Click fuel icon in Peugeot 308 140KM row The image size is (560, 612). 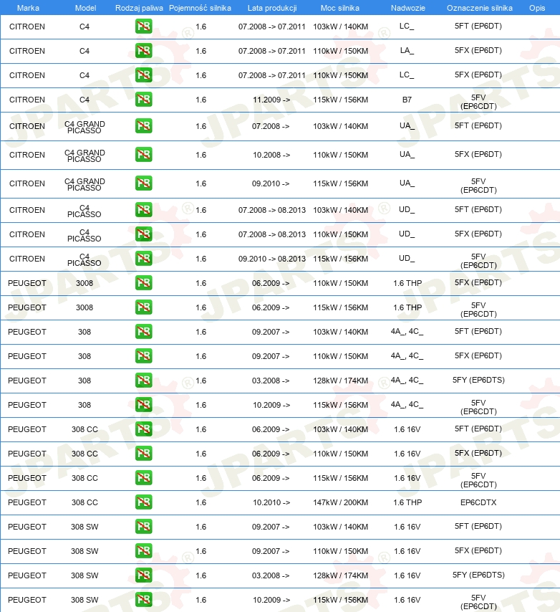[143, 332]
